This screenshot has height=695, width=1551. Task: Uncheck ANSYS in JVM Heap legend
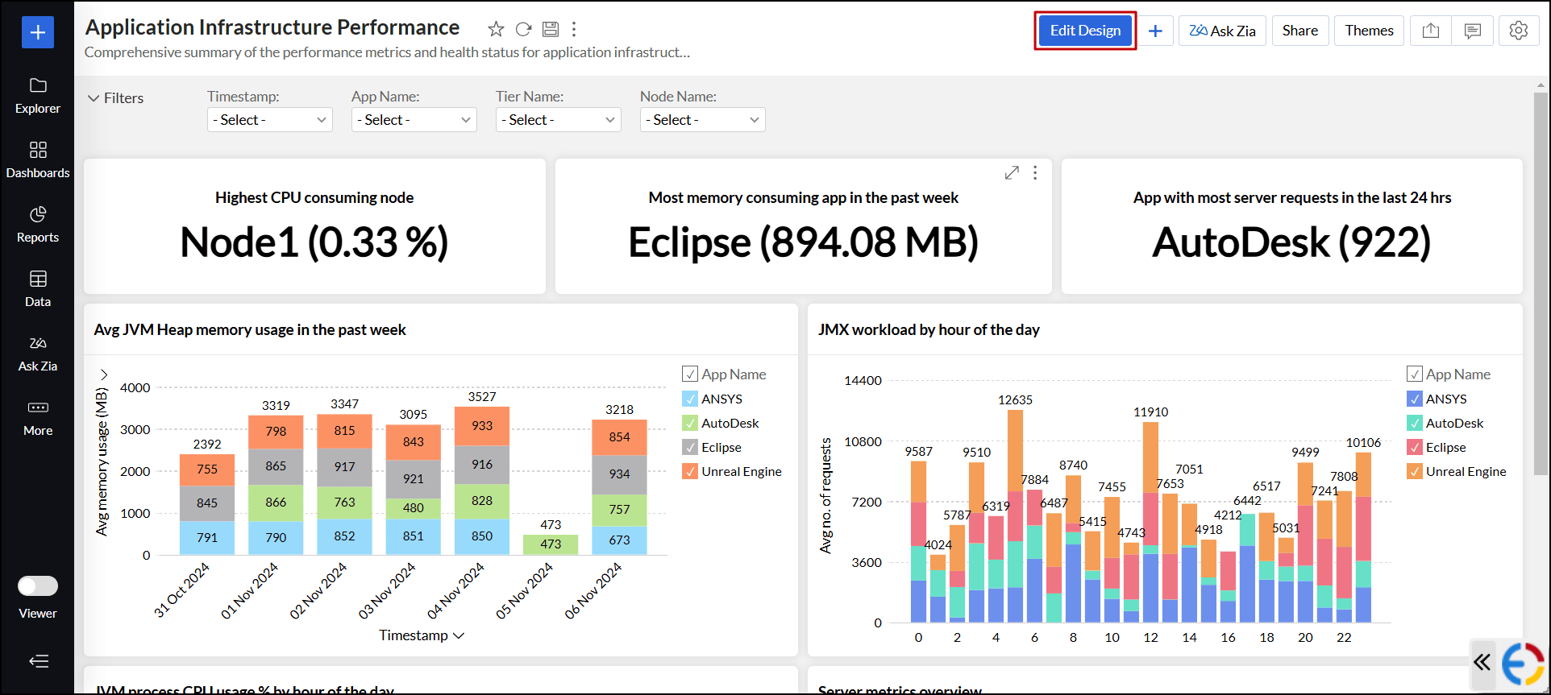[690, 399]
